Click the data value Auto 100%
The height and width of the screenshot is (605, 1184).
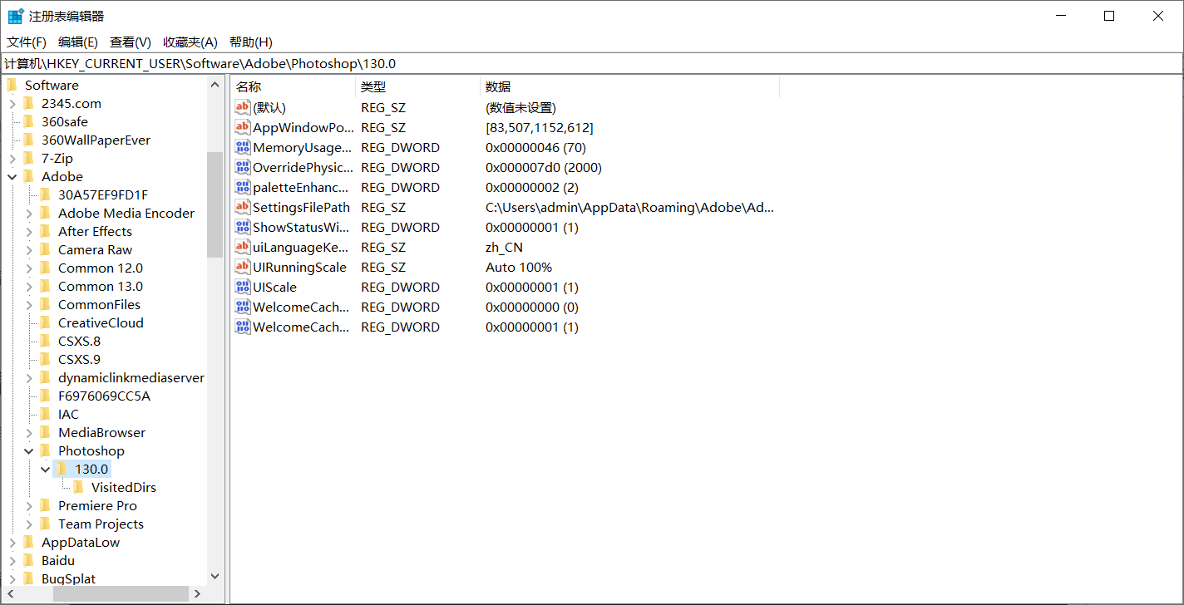pos(519,267)
